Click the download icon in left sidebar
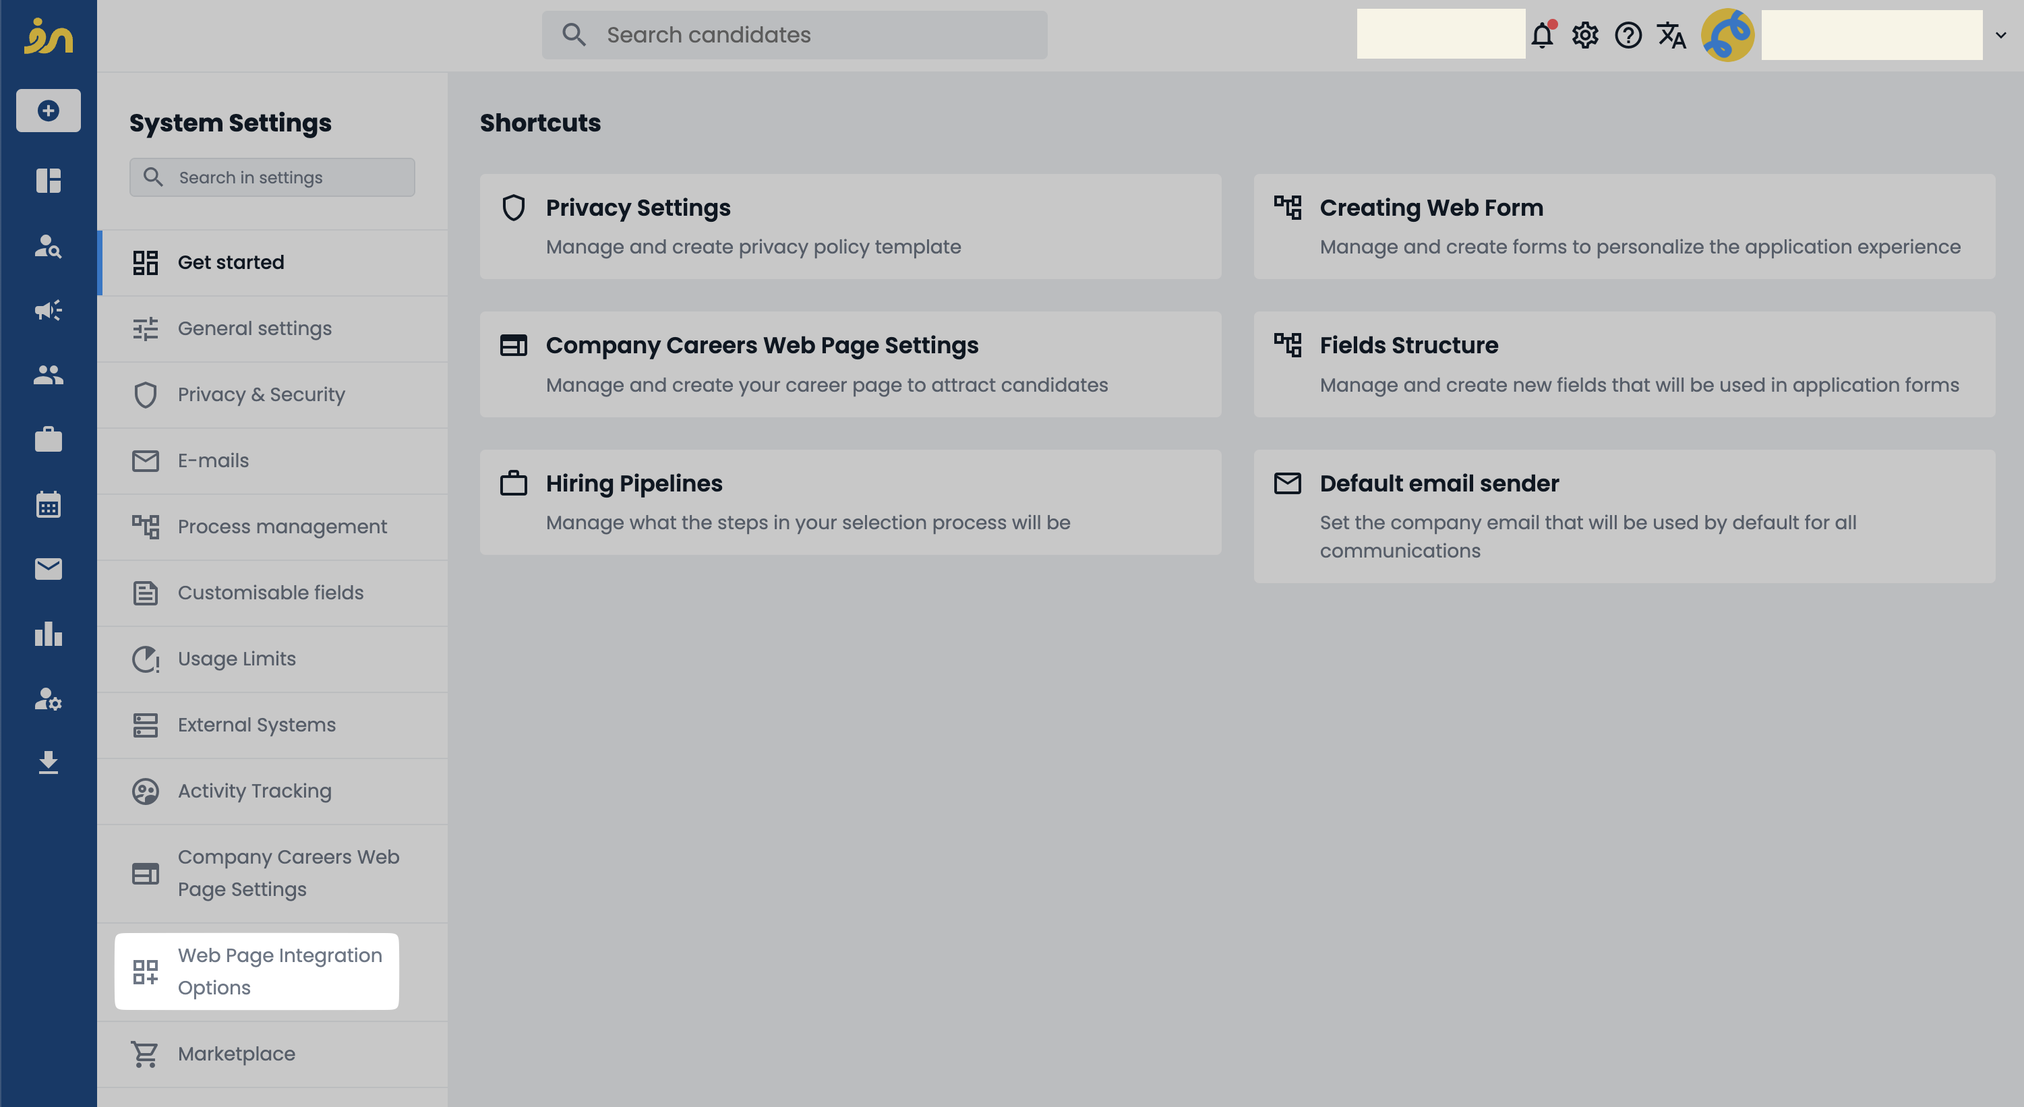2024x1107 pixels. pos(48,763)
